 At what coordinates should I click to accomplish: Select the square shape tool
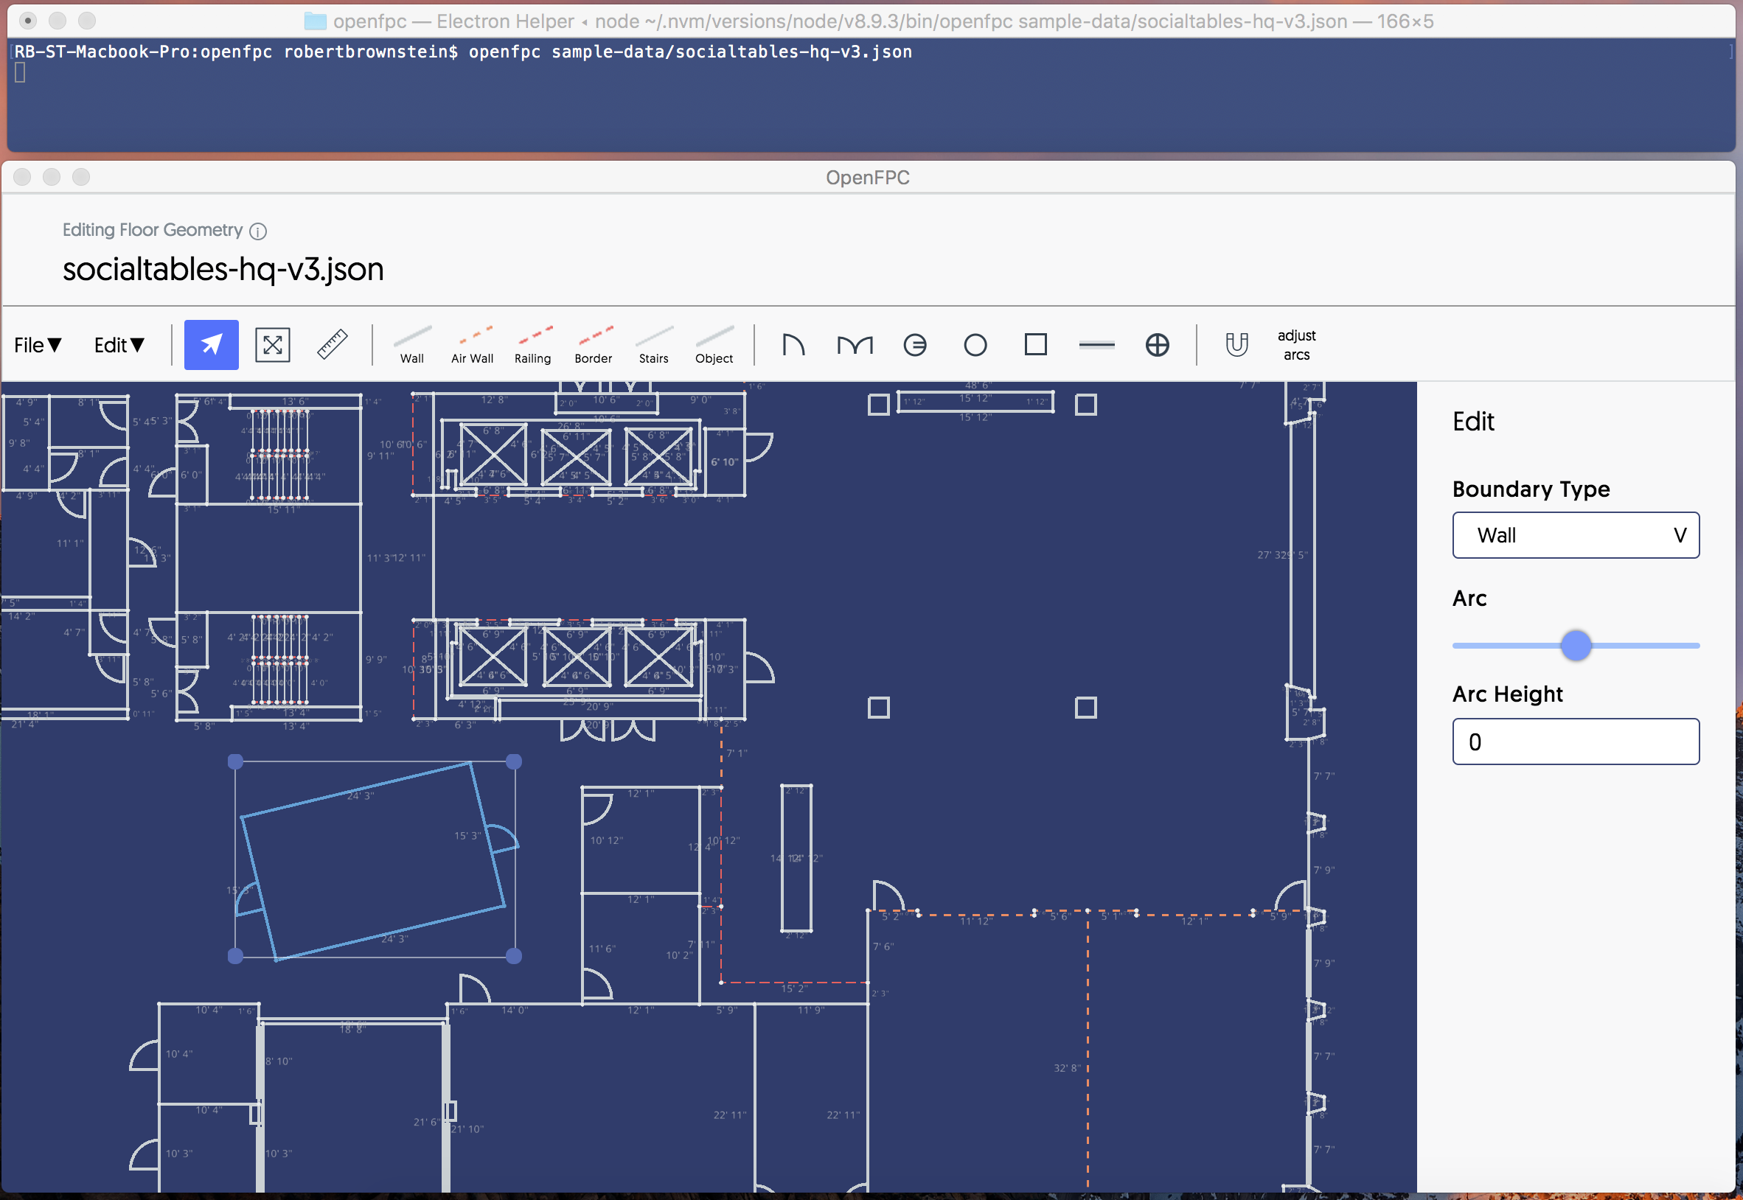1035,344
